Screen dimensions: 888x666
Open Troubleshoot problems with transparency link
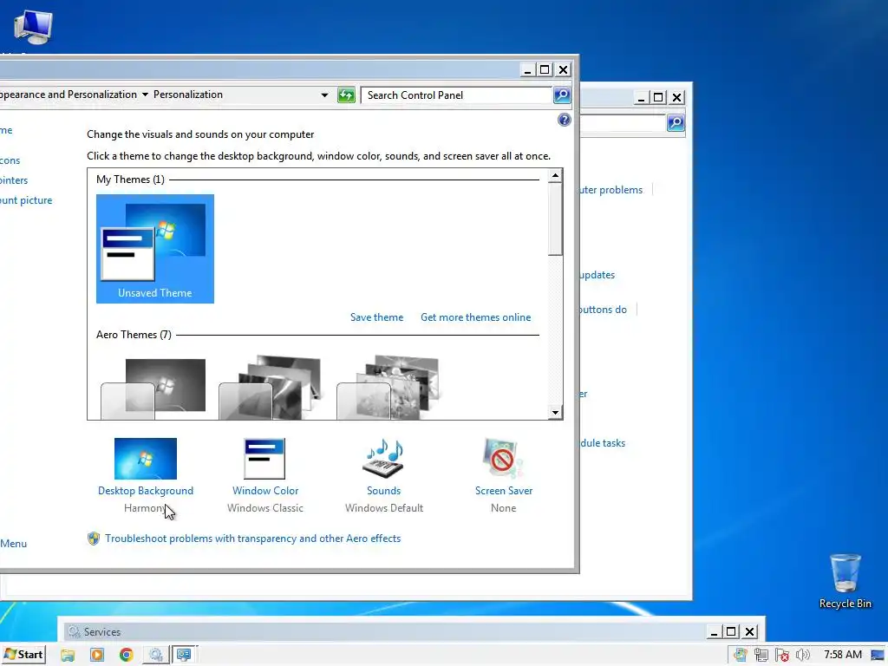(252, 539)
